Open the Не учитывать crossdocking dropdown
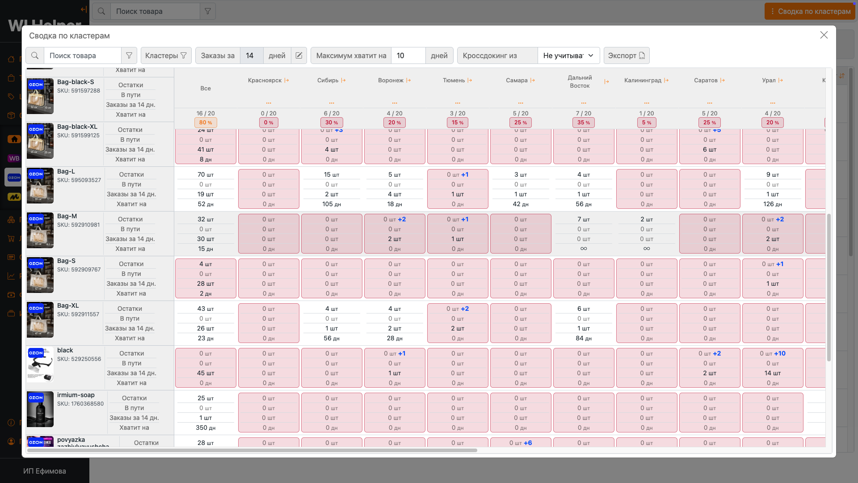Image resolution: width=858 pixels, height=483 pixels. (568, 55)
